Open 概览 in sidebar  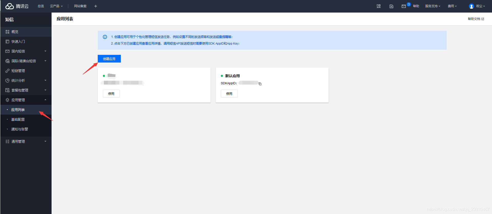(x=26, y=32)
